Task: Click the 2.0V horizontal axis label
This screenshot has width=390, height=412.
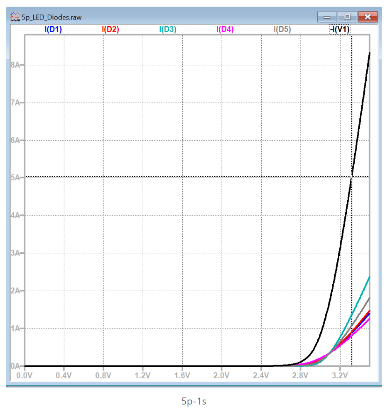Action: pyautogui.click(x=221, y=375)
